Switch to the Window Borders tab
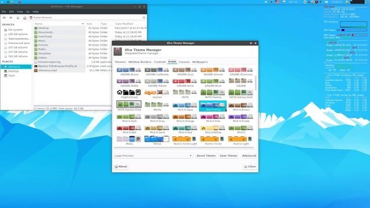This screenshot has height=208, width=370. (140, 62)
